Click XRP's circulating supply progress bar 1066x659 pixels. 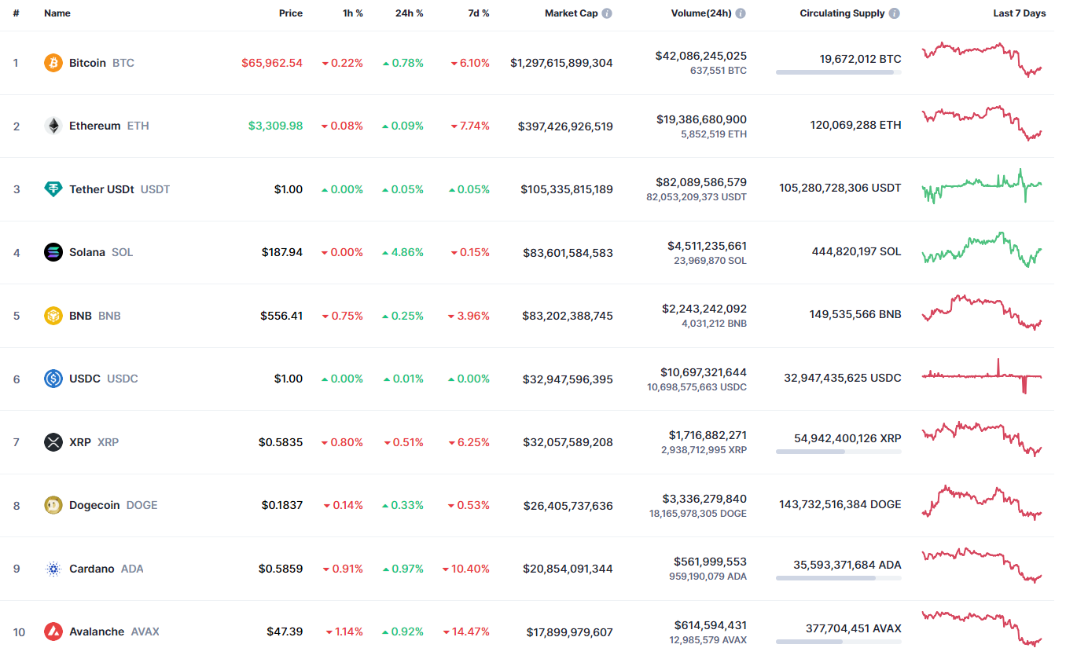(839, 452)
